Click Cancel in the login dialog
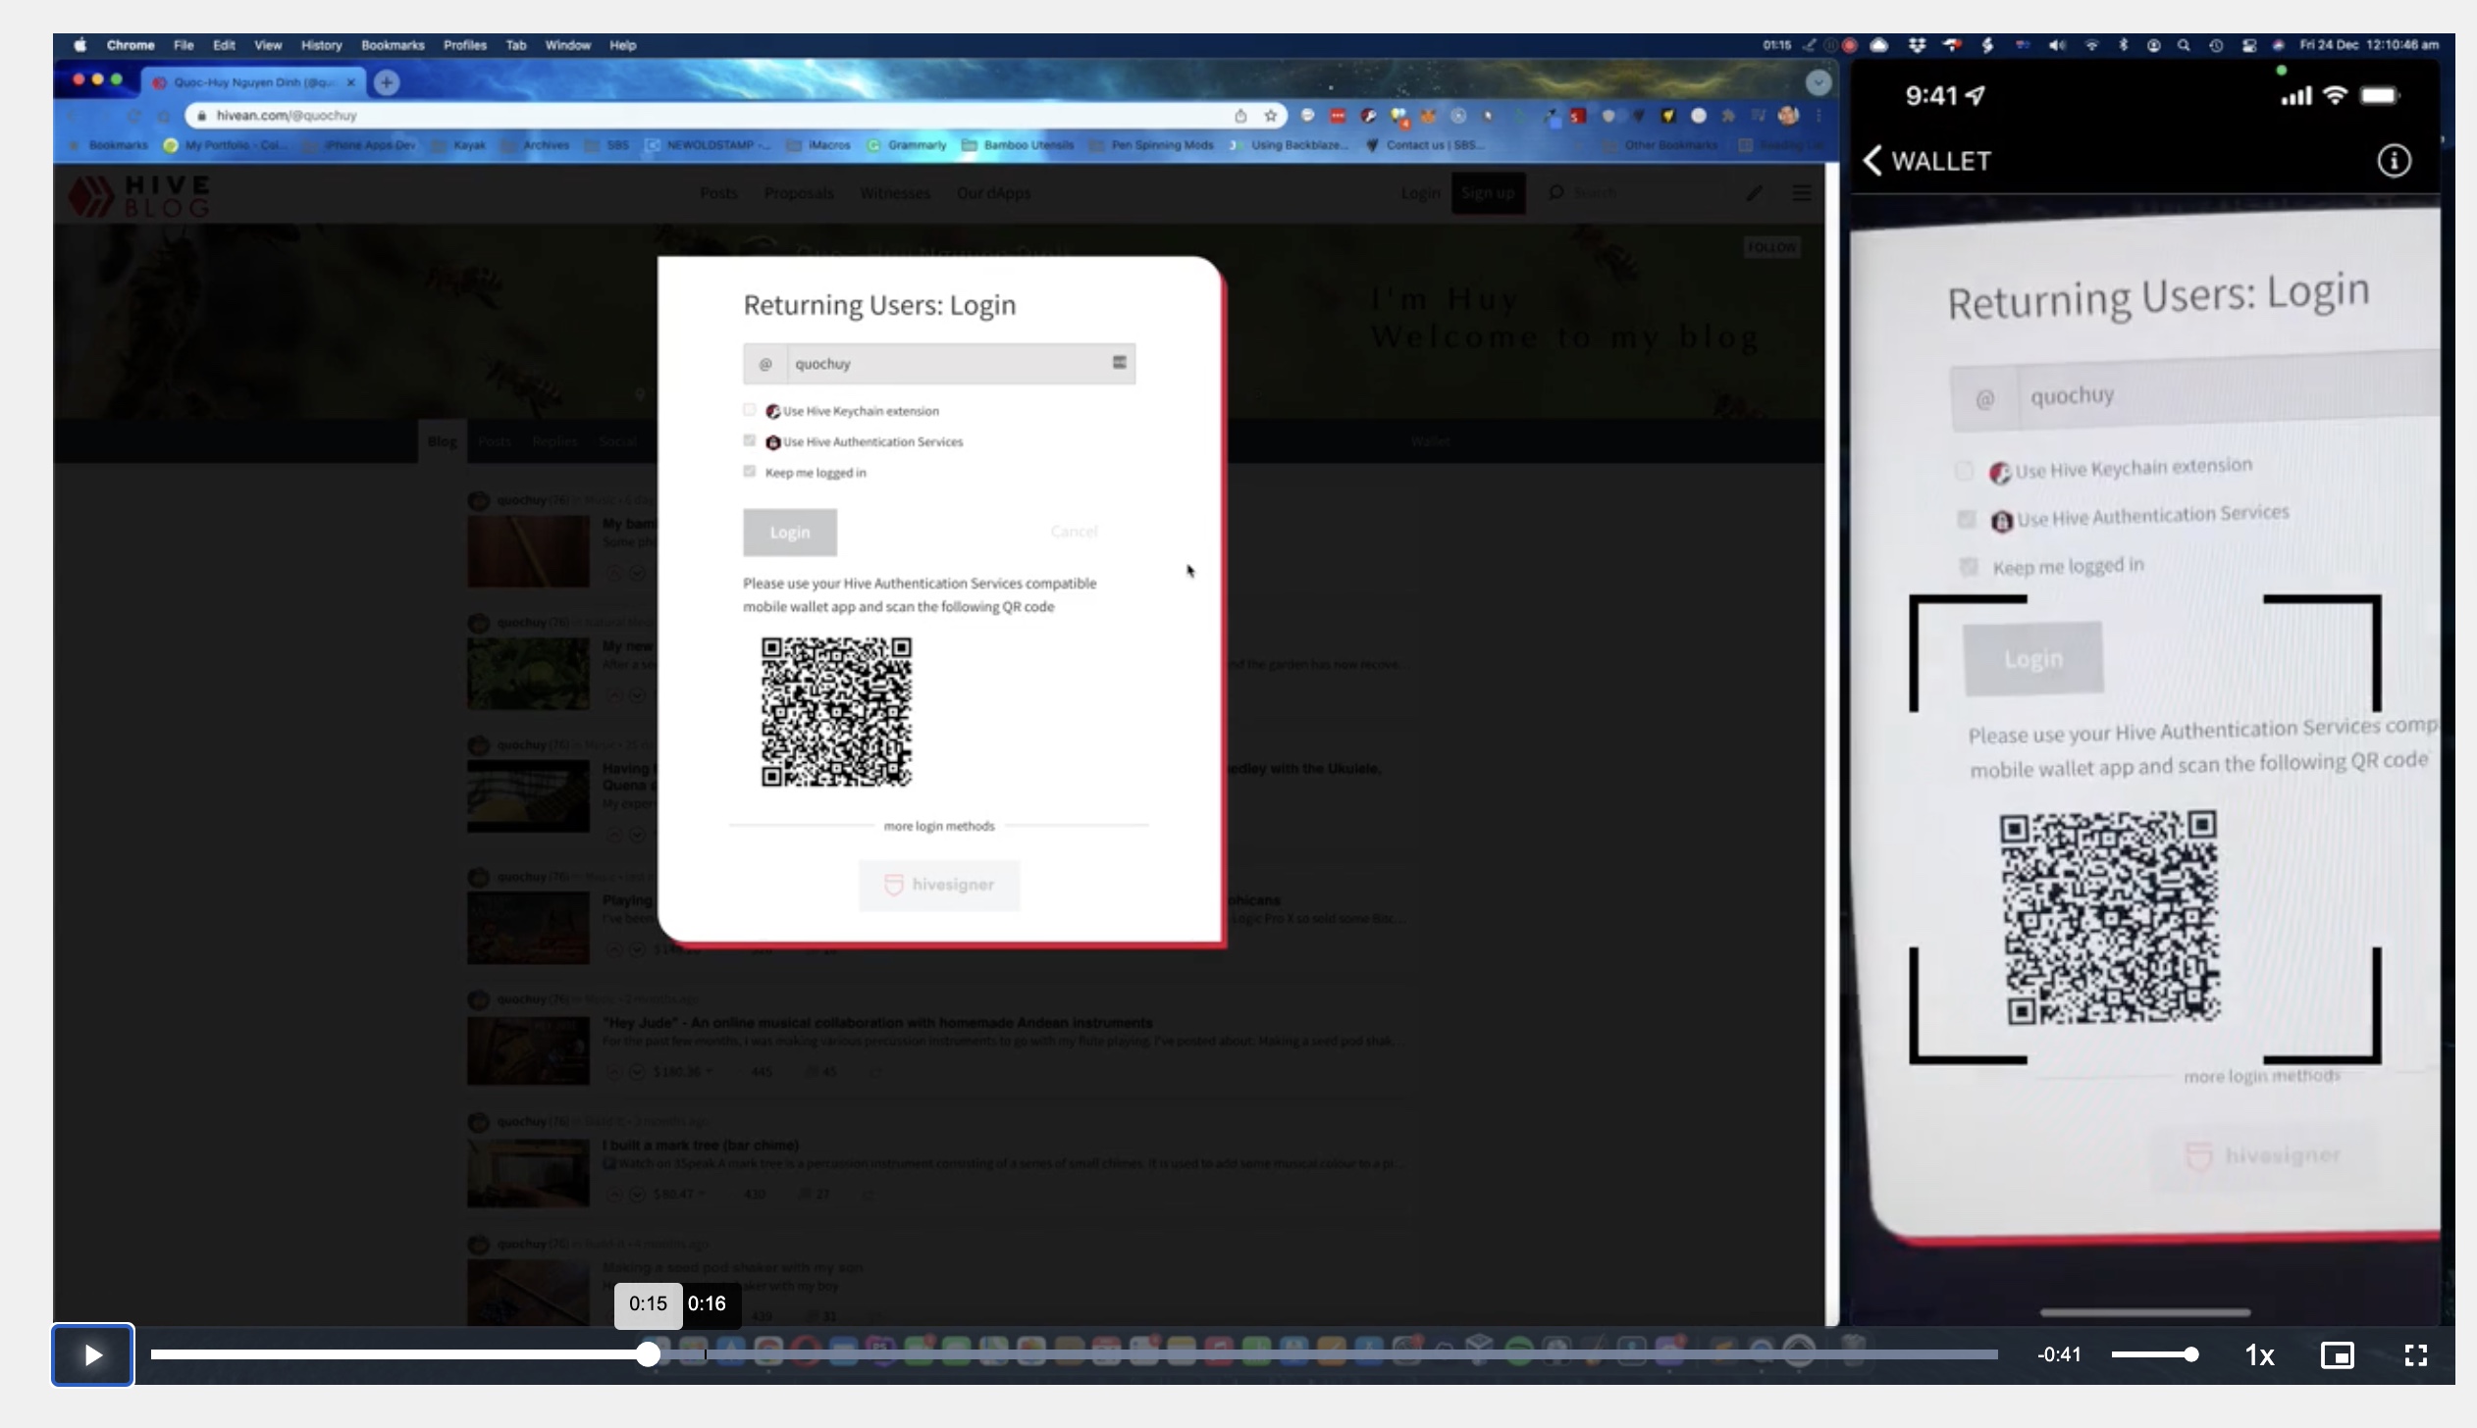The width and height of the screenshot is (2477, 1428). pos(1074,532)
